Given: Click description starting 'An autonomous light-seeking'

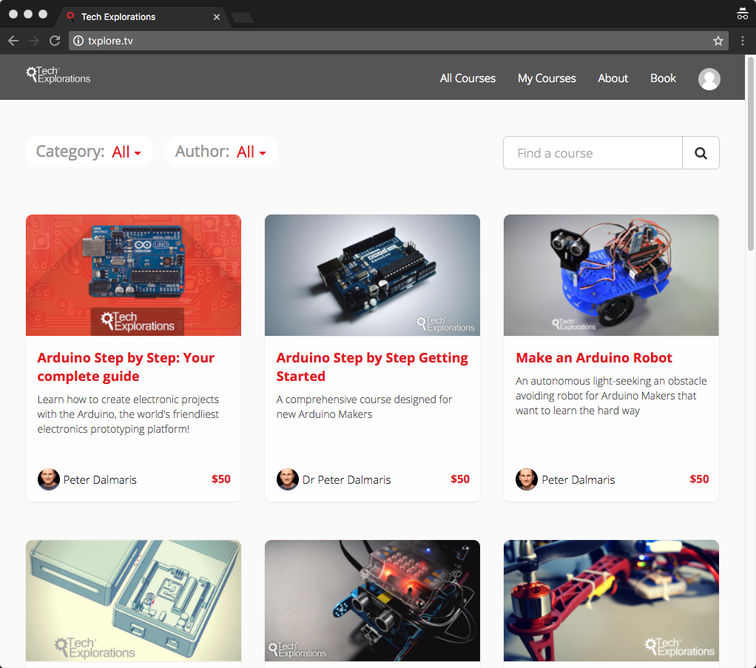Looking at the screenshot, I should [x=611, y=396].
